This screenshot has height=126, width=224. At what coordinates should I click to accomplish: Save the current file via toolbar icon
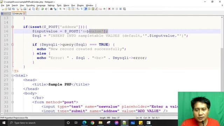pyautogui.click(x=10, y=9)
